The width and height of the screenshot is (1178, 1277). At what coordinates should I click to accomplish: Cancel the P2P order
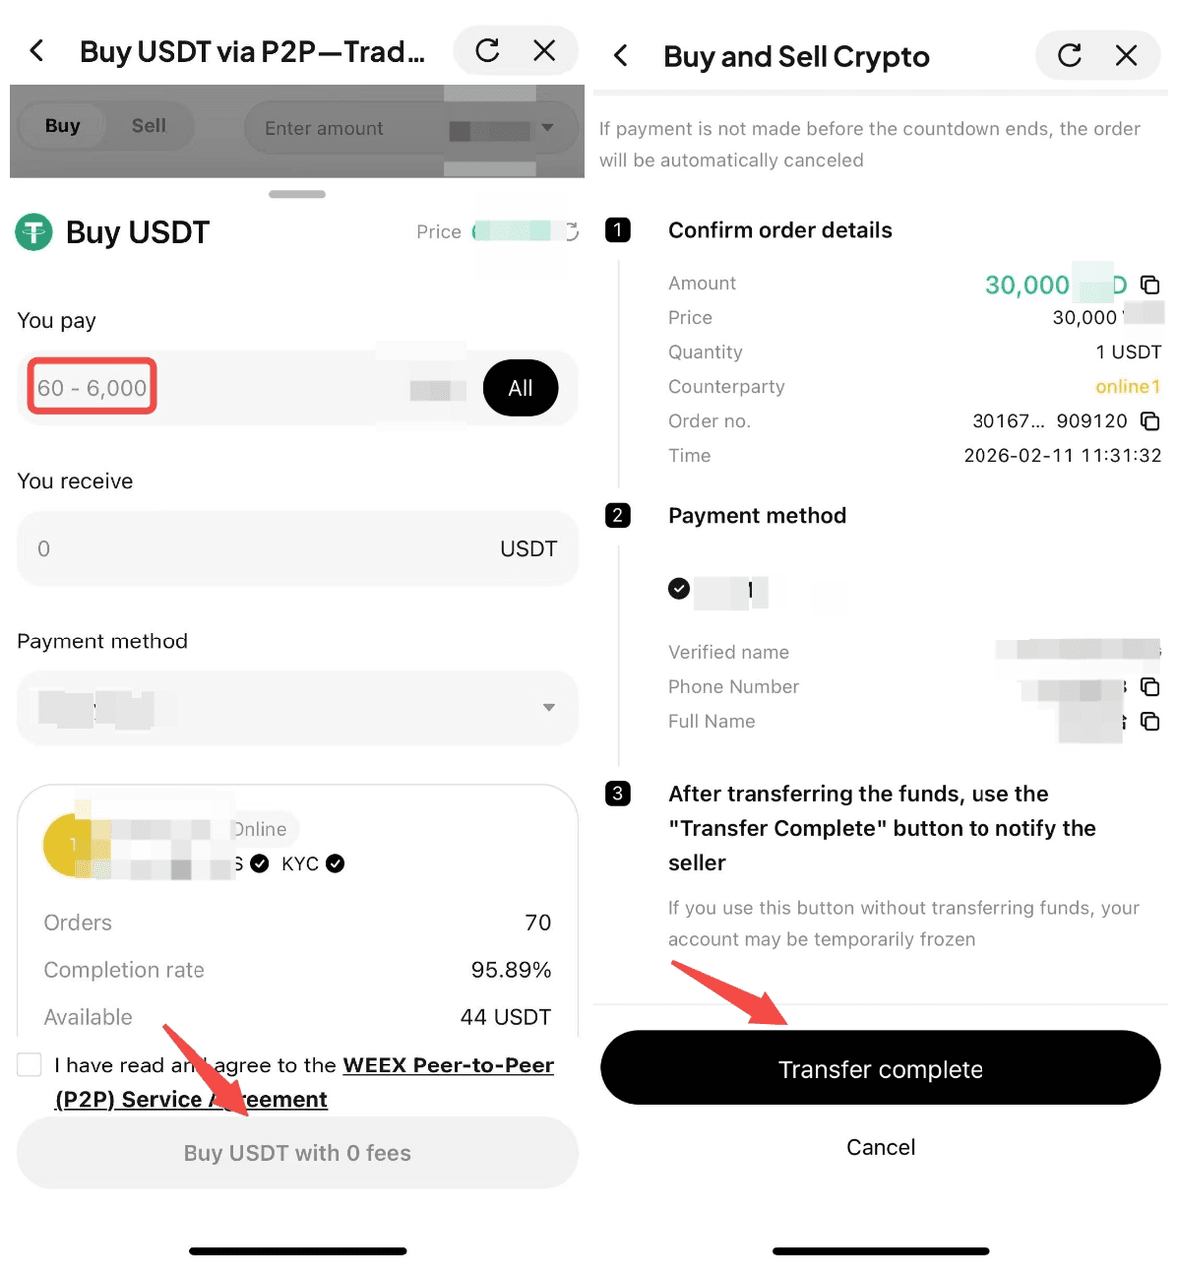coord(881,1147)
